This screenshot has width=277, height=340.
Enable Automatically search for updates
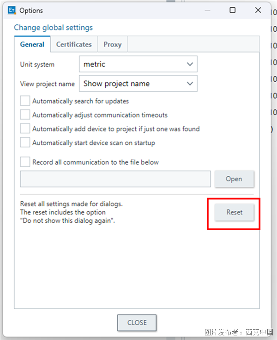coord(25,101)
